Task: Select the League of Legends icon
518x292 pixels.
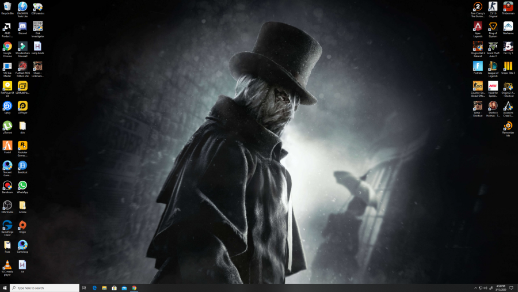Action: click(x=493, y=66)
